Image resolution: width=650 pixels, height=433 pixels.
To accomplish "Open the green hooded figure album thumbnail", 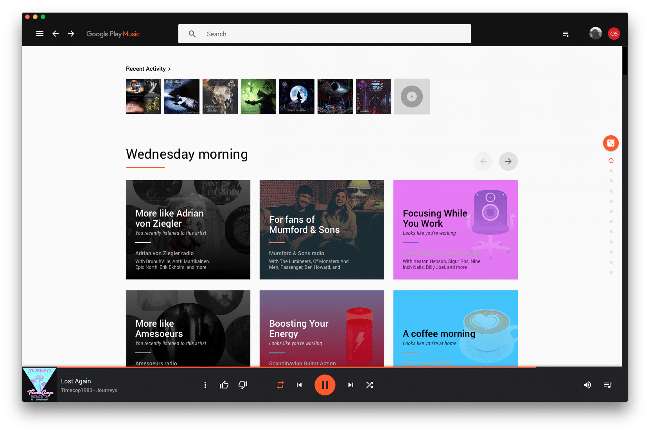I will (x=259, y=97).
